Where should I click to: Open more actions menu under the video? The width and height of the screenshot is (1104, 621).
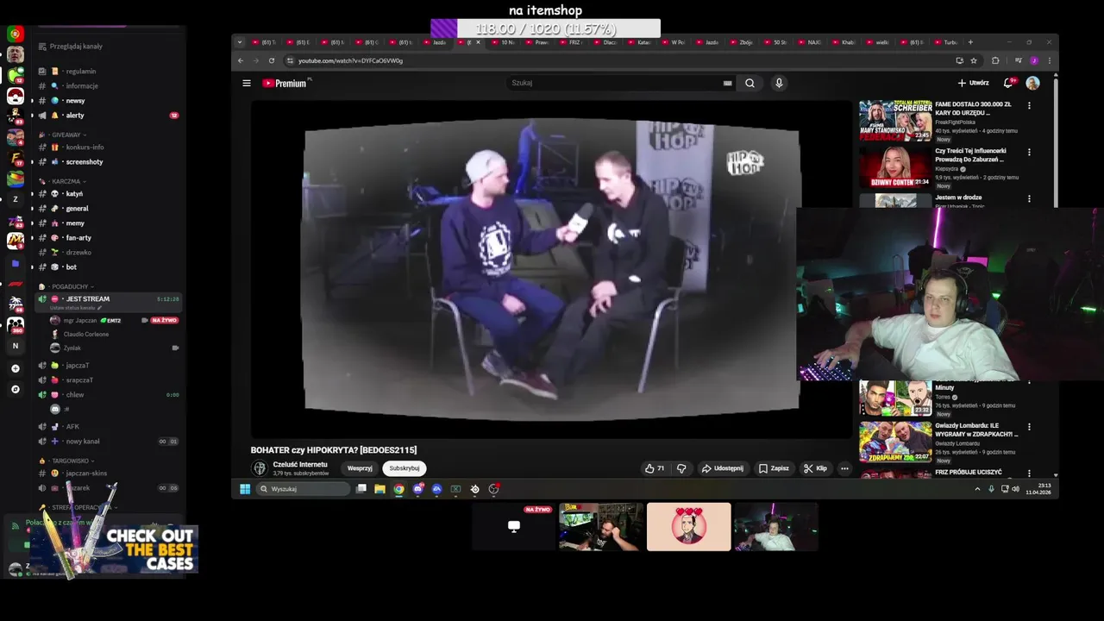(844, 468)
